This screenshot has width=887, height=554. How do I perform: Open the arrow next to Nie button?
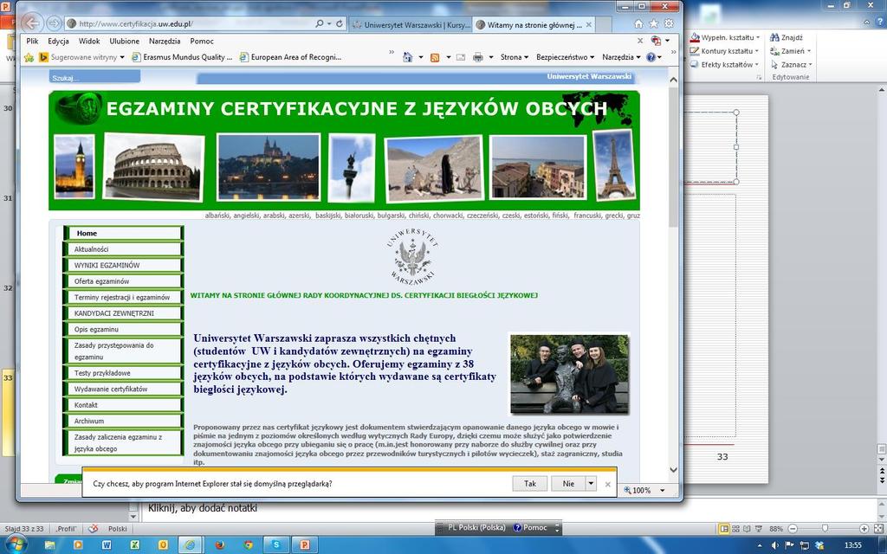591,483
